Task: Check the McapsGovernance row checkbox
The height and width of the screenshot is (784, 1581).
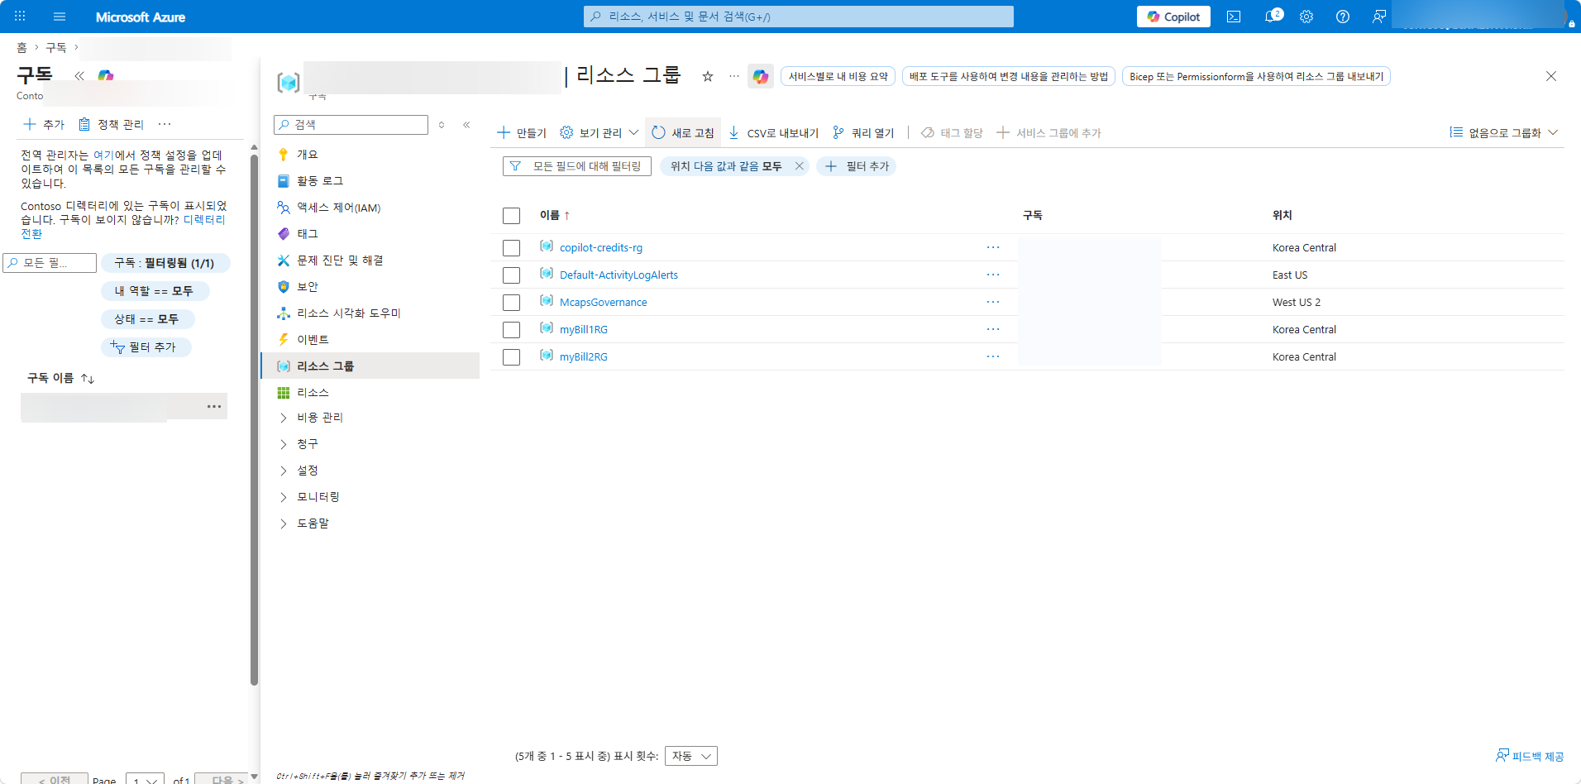Action: click(x=512, y=303)
